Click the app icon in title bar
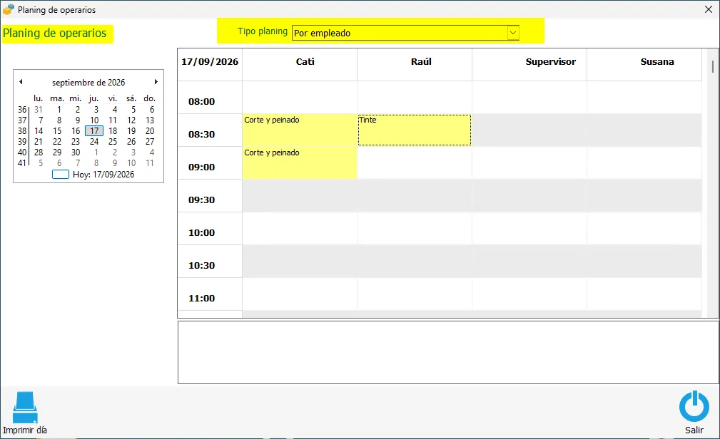 9,10
